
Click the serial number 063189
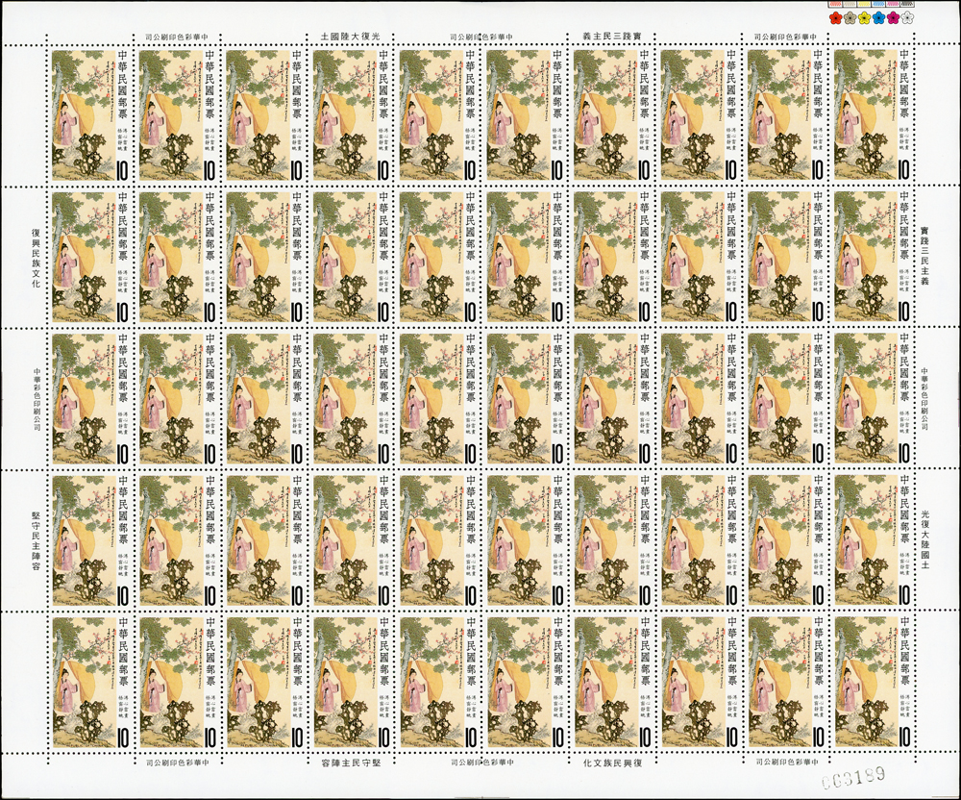point(853,776)
